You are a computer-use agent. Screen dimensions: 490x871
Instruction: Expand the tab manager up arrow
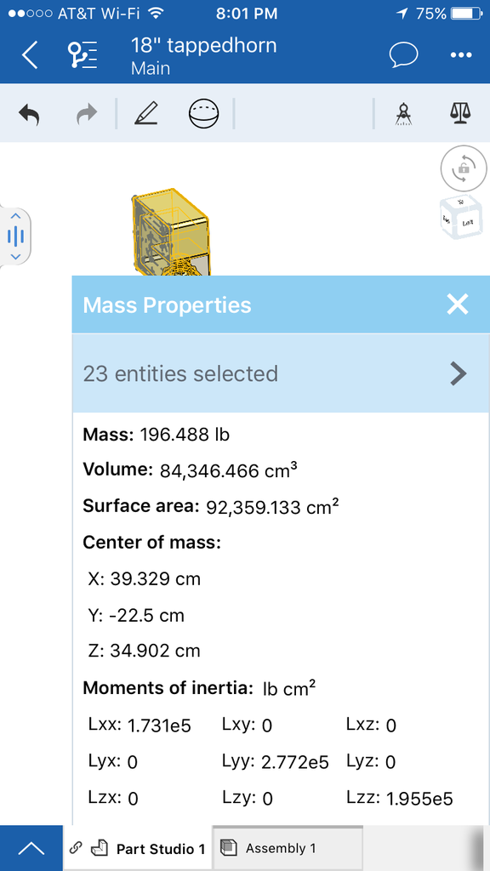31,848
